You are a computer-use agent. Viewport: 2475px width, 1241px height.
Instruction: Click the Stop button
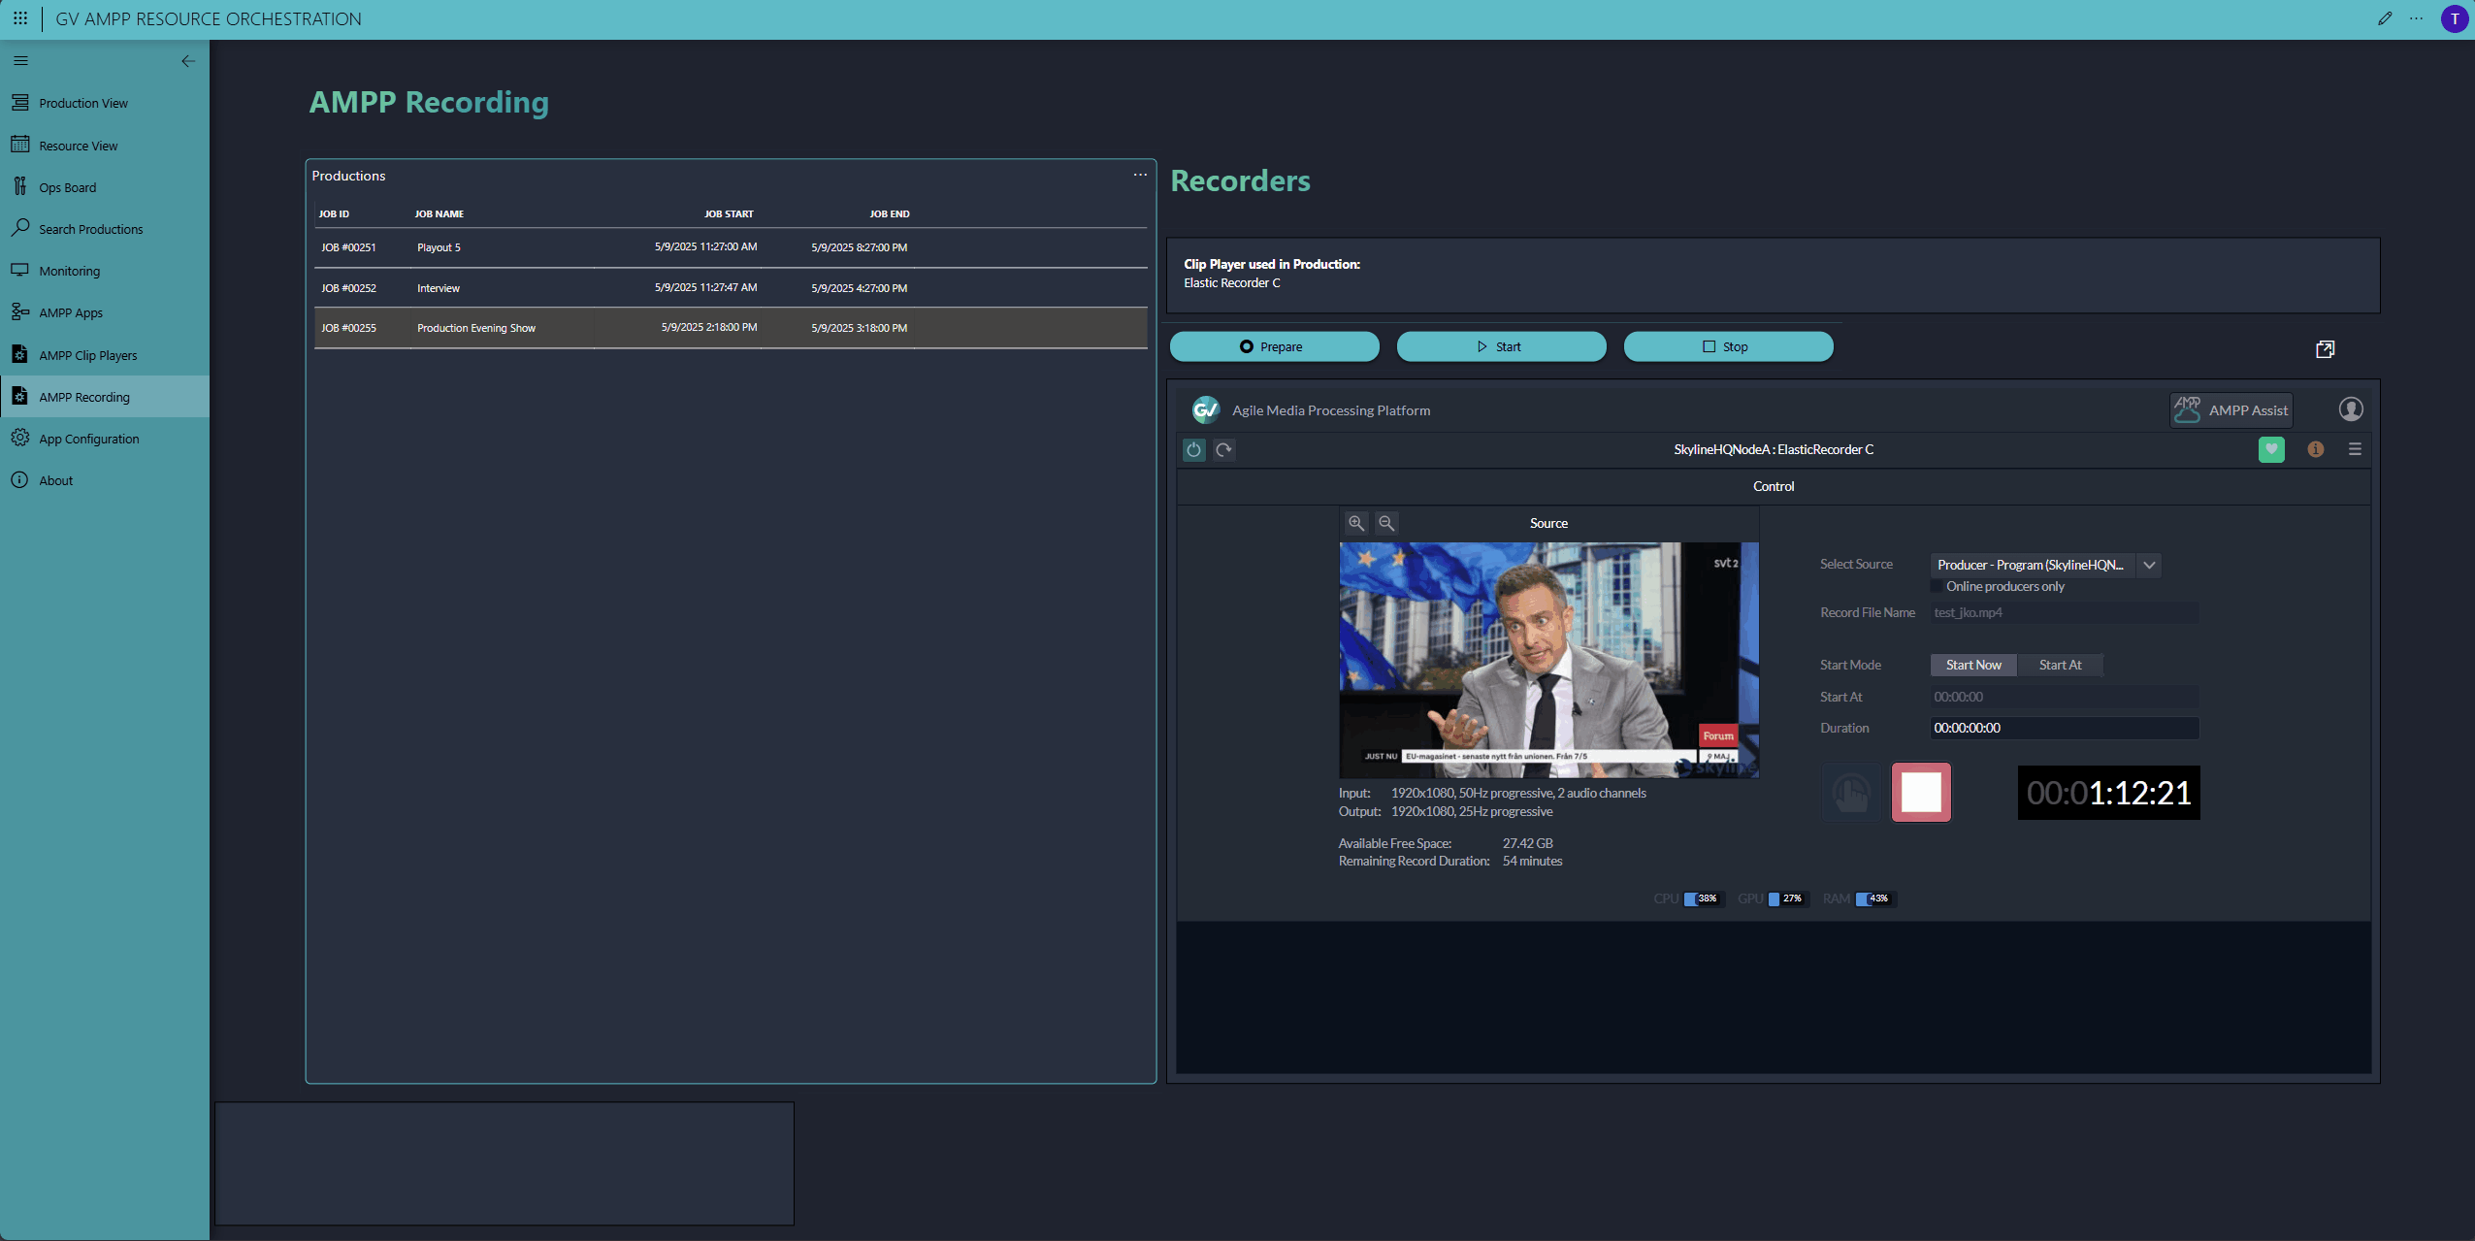(x=1728, y=346)
